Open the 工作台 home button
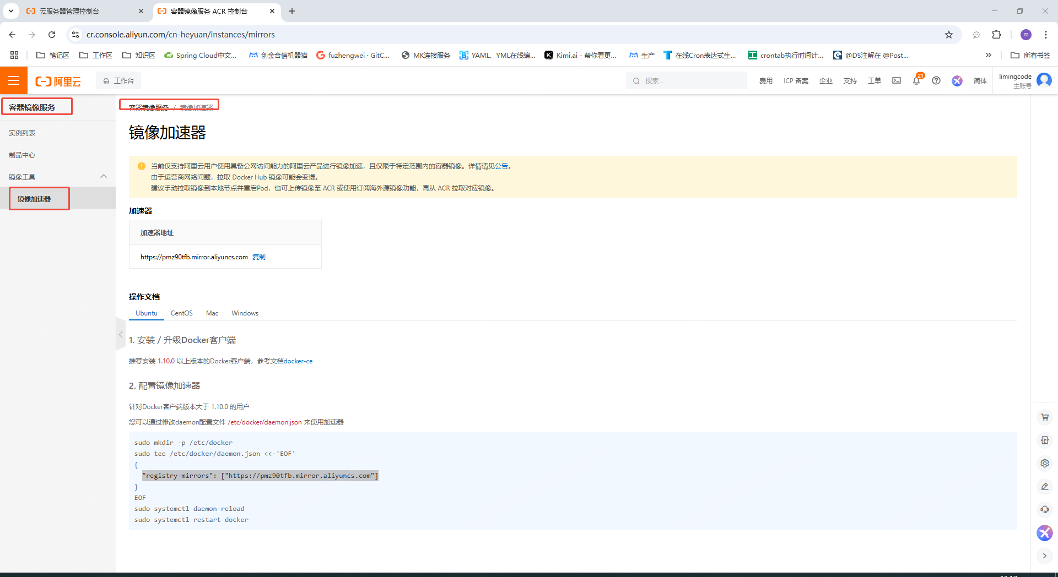This screenshot has width=1058, height=577. point(118,80)
